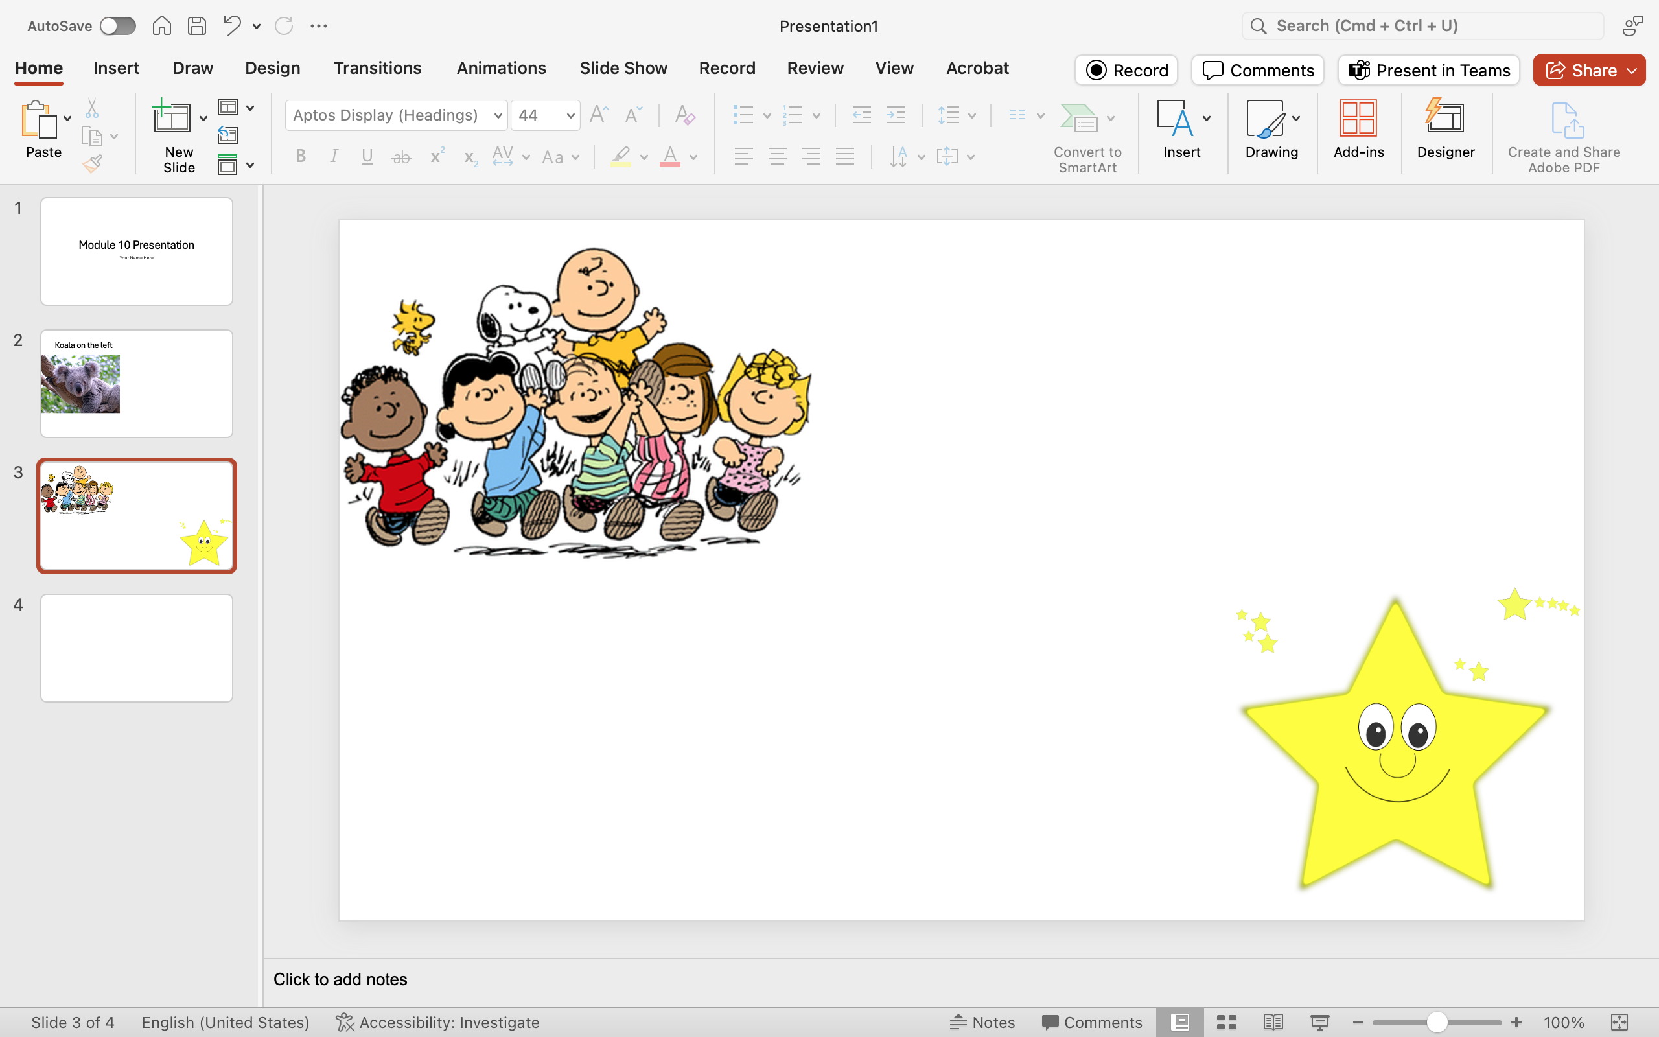Image resolution: width=1659 pixels, height=1037 pixels.
Task: Click the Cut scissors icon
Action: click(x=92, y=108)
